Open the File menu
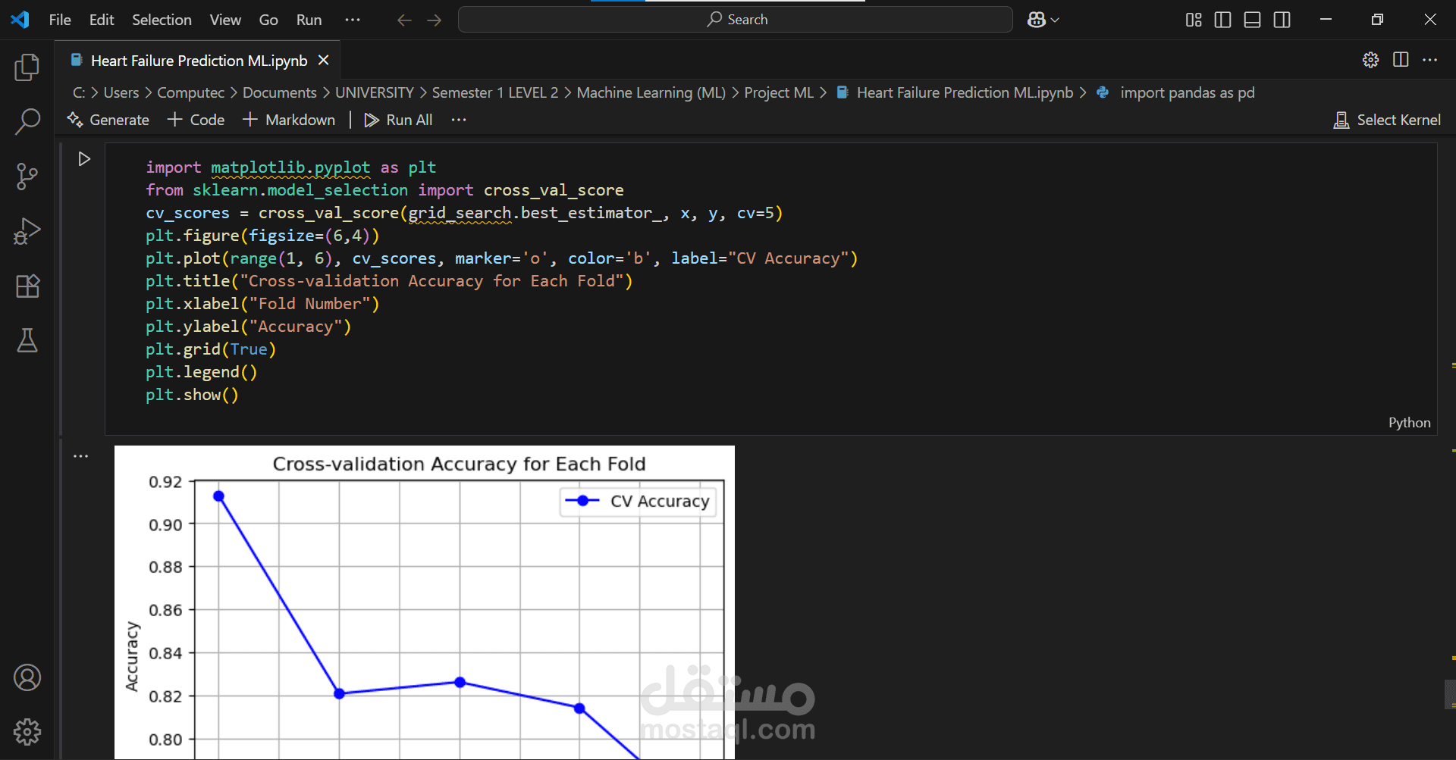 [60, 20]
